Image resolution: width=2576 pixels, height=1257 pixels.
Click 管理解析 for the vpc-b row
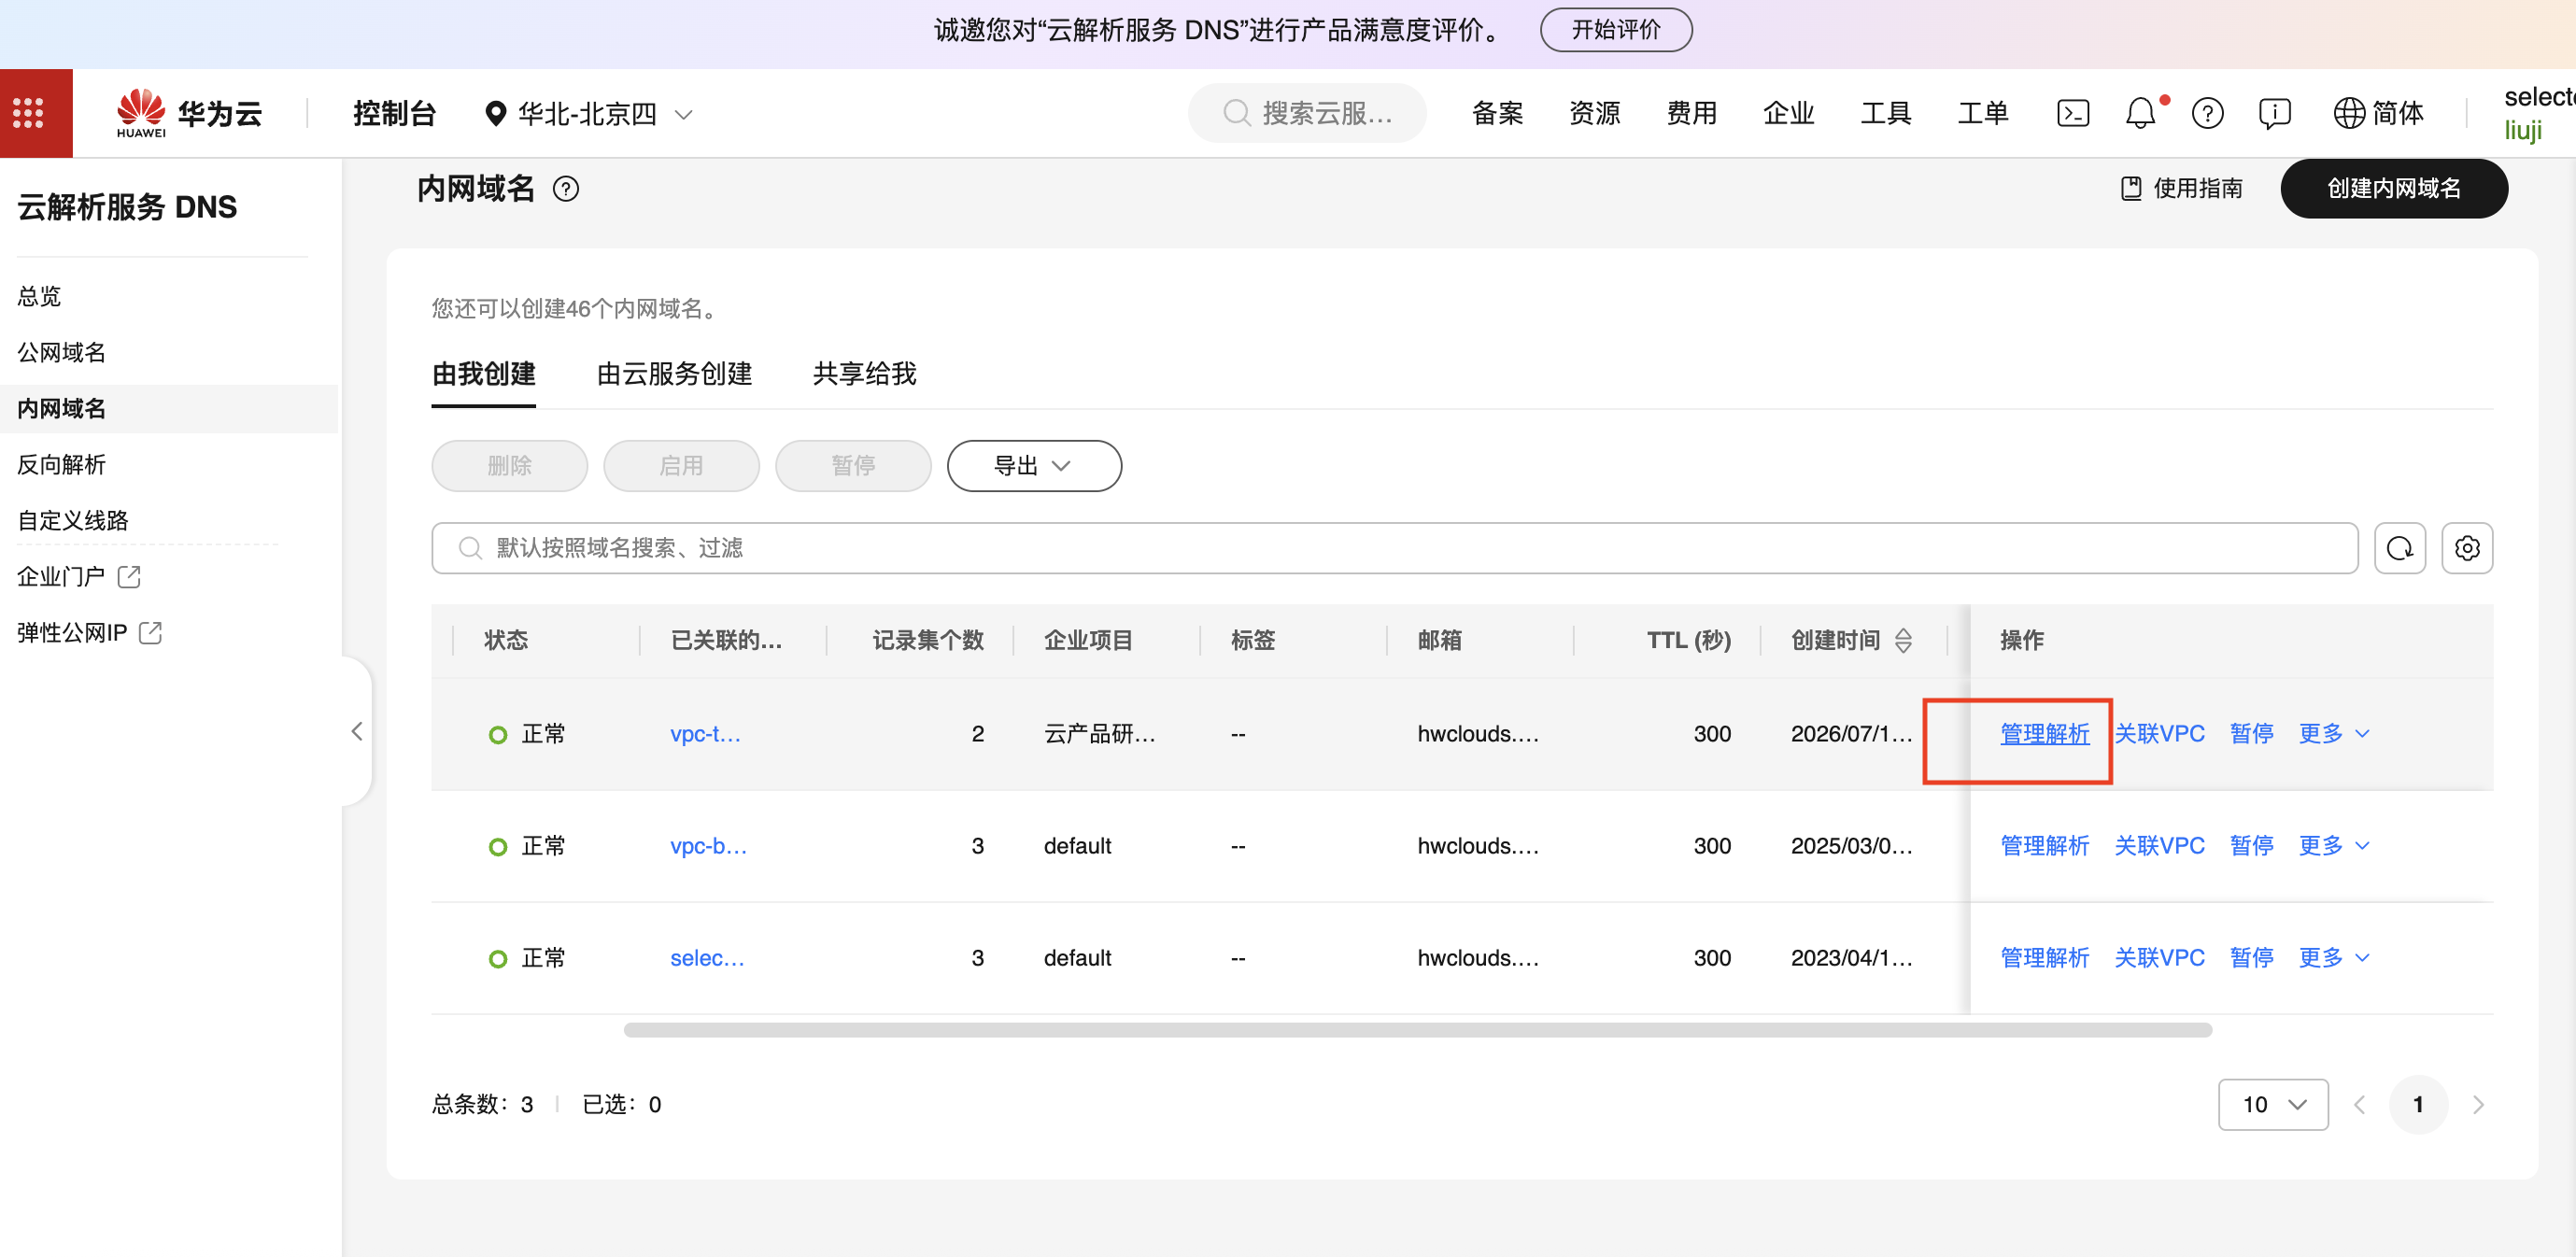(2044, 845)
